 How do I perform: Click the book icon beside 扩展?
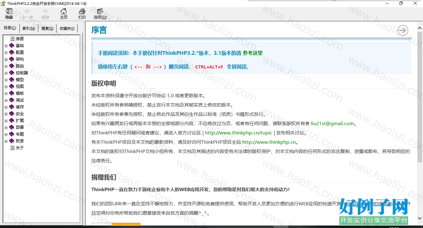pos(12,121)
